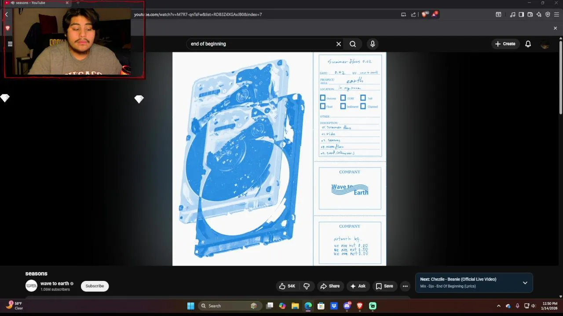Click the browser address bar URL
Screen dimensions: 563x316
click(x=198, y=14)
